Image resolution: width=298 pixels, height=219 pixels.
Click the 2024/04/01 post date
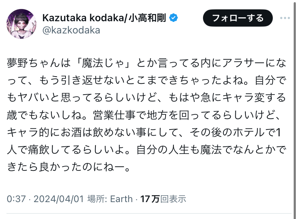point(59,199)
